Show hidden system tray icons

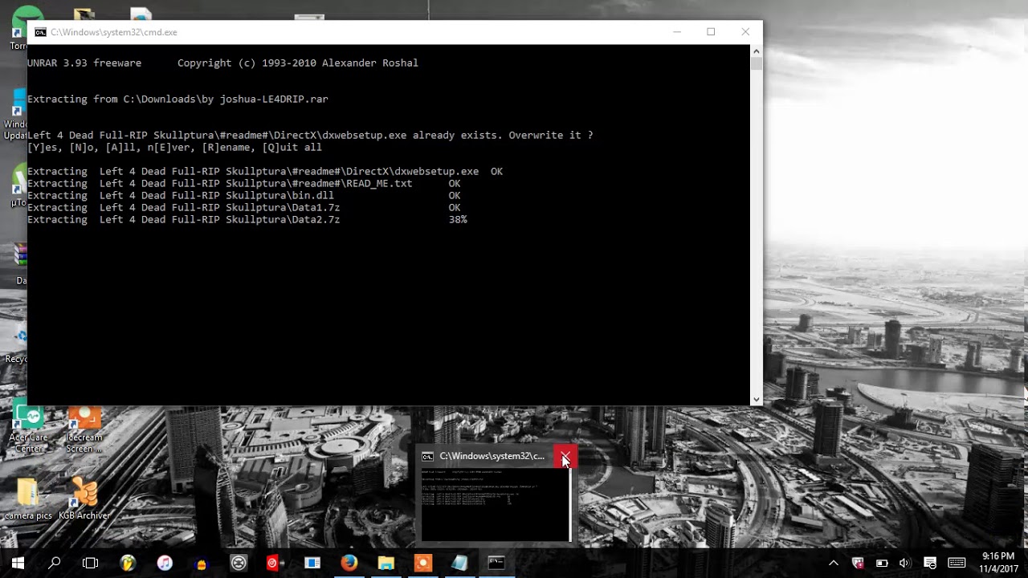click(x=834, y=563)
